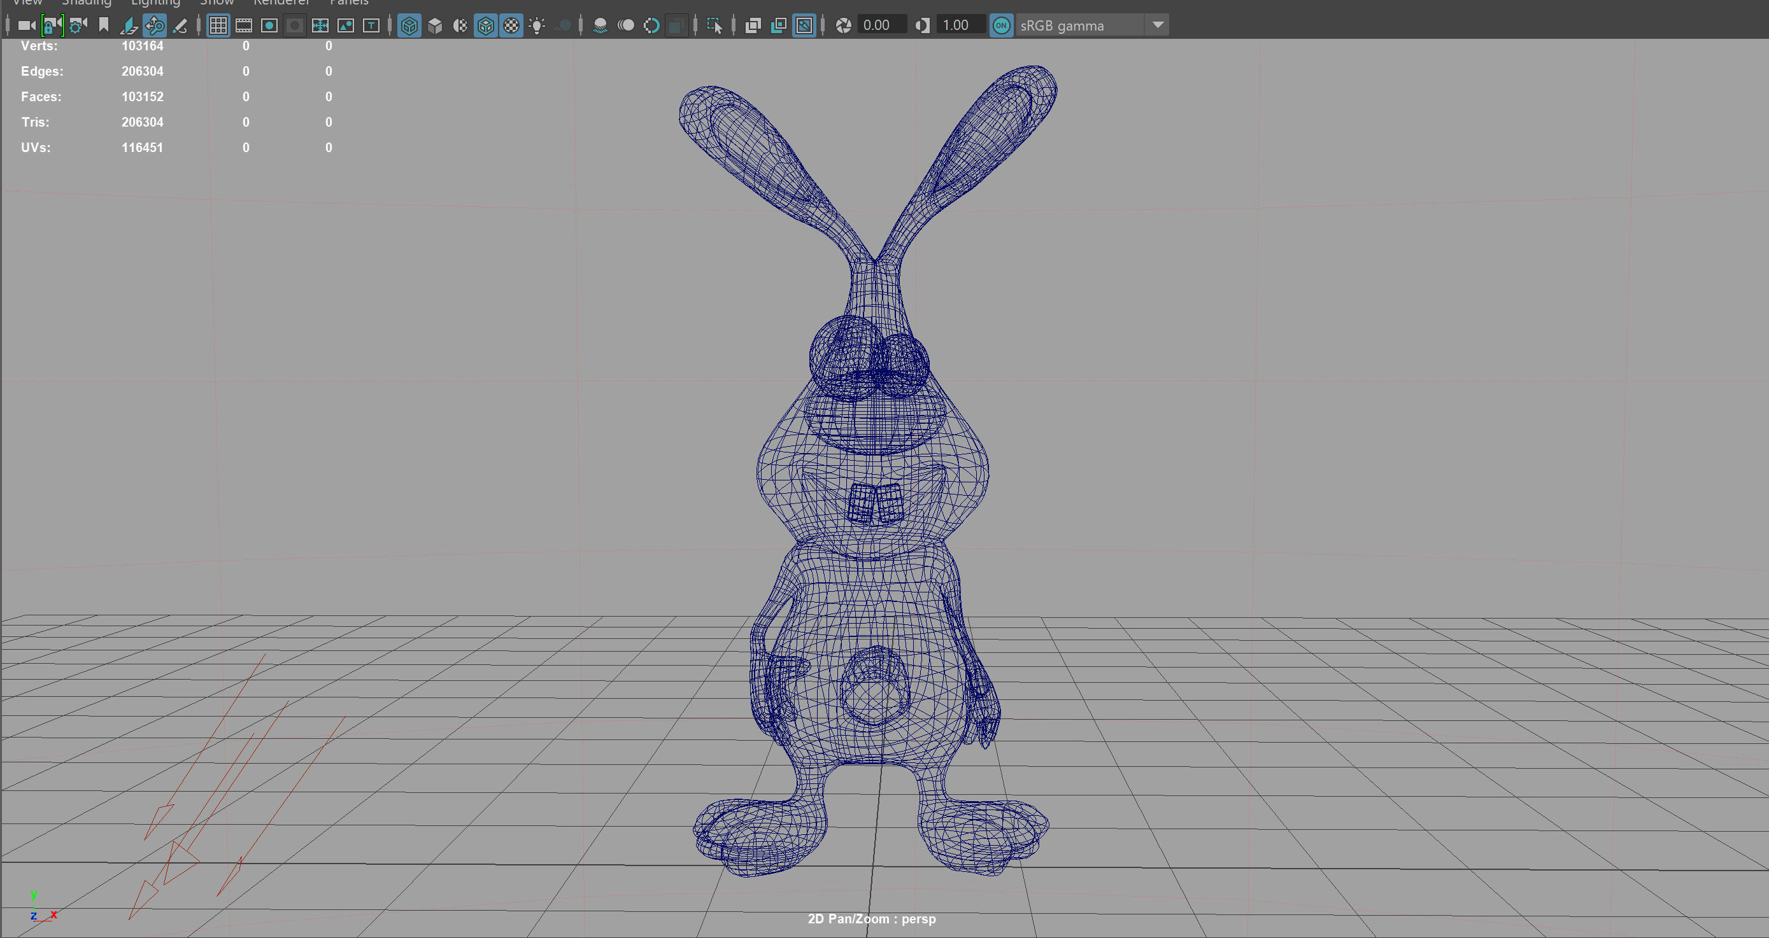
Task: Toggle the Wireframe shading icon
Action: coord(409,26)
